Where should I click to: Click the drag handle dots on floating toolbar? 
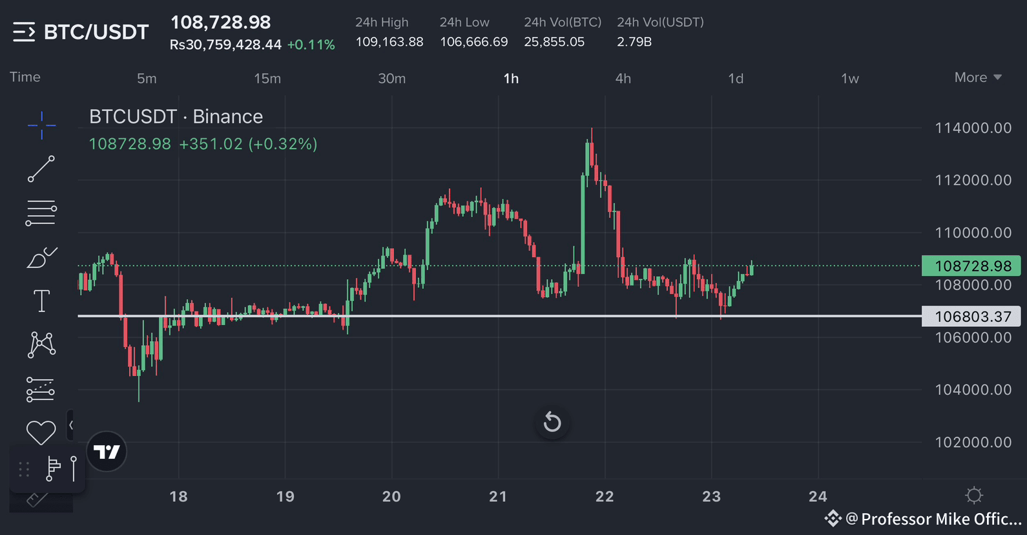click(24, 470)
